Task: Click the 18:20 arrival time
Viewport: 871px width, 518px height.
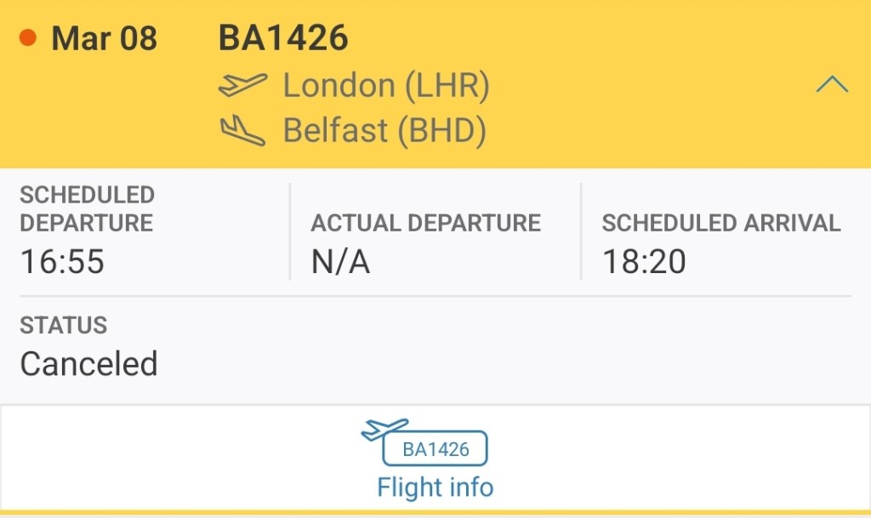Action: (x=644, y=262)
